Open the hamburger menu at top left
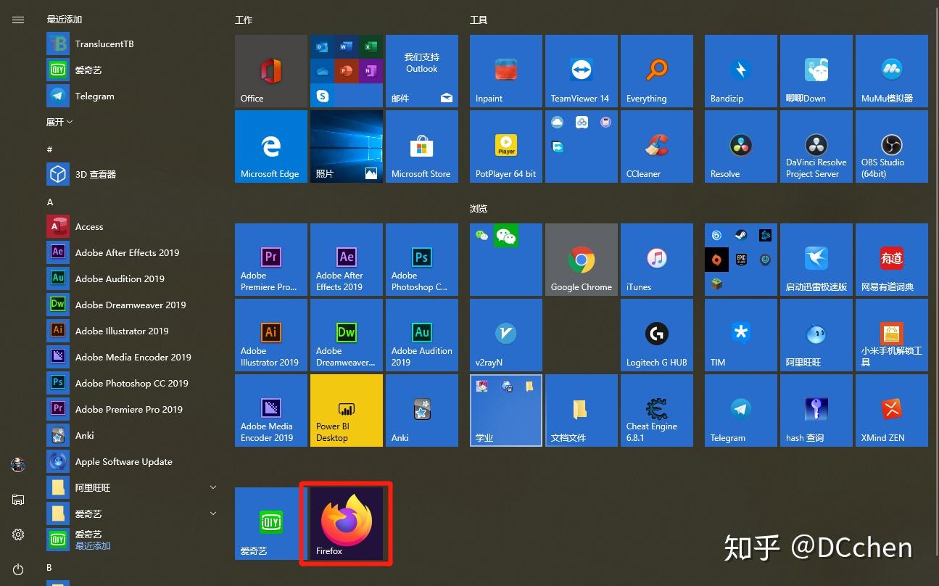Screen dimensions: 939x586 tap(18, 20)
